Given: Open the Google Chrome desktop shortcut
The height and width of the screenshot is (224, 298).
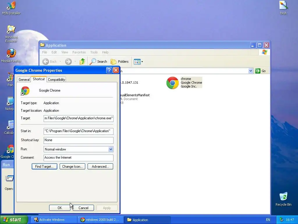Looking at the screenshot, I should (x=8, y=151).
